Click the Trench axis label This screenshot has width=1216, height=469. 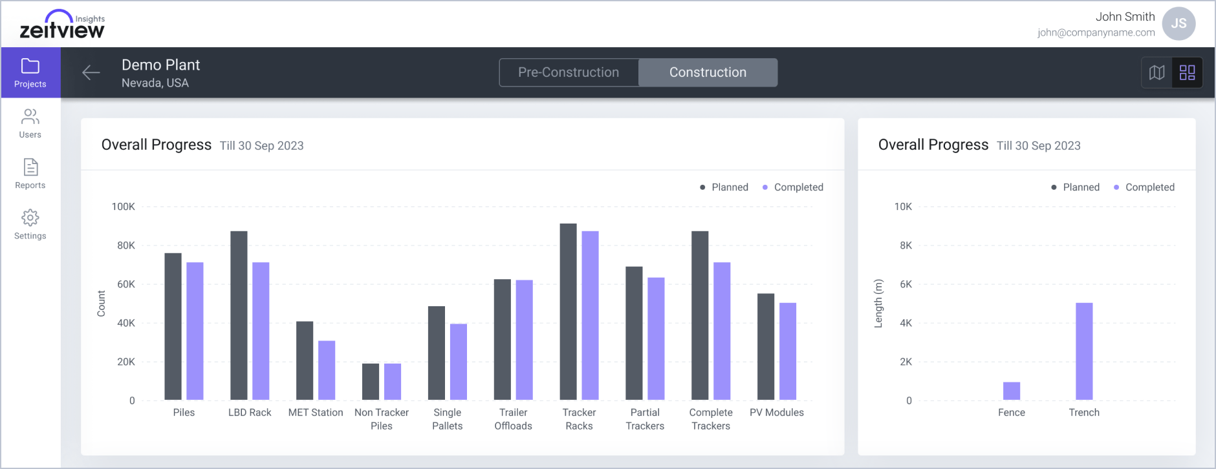click(x=1084, y=412)
